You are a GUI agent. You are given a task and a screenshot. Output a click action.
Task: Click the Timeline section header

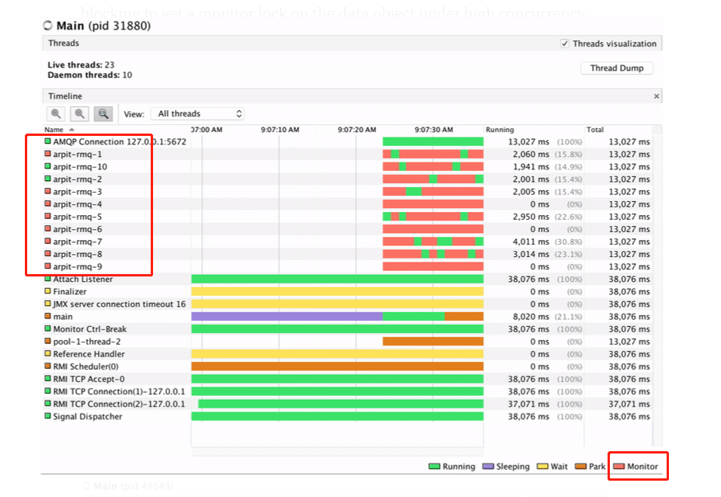pyautogui.click(x=352, y=96)
